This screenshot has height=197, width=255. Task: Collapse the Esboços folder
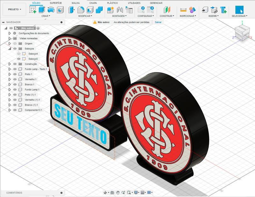point(10,49)
